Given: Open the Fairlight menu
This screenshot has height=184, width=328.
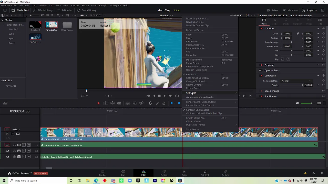Looking at the screenshot, I should (x=103, y=5).
